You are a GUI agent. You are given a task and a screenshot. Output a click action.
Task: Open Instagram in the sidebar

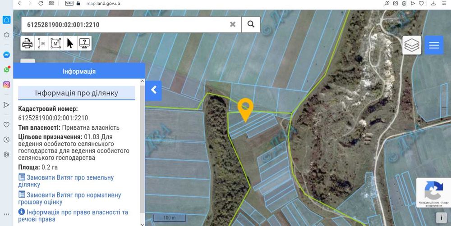click(x=6, y=85)
